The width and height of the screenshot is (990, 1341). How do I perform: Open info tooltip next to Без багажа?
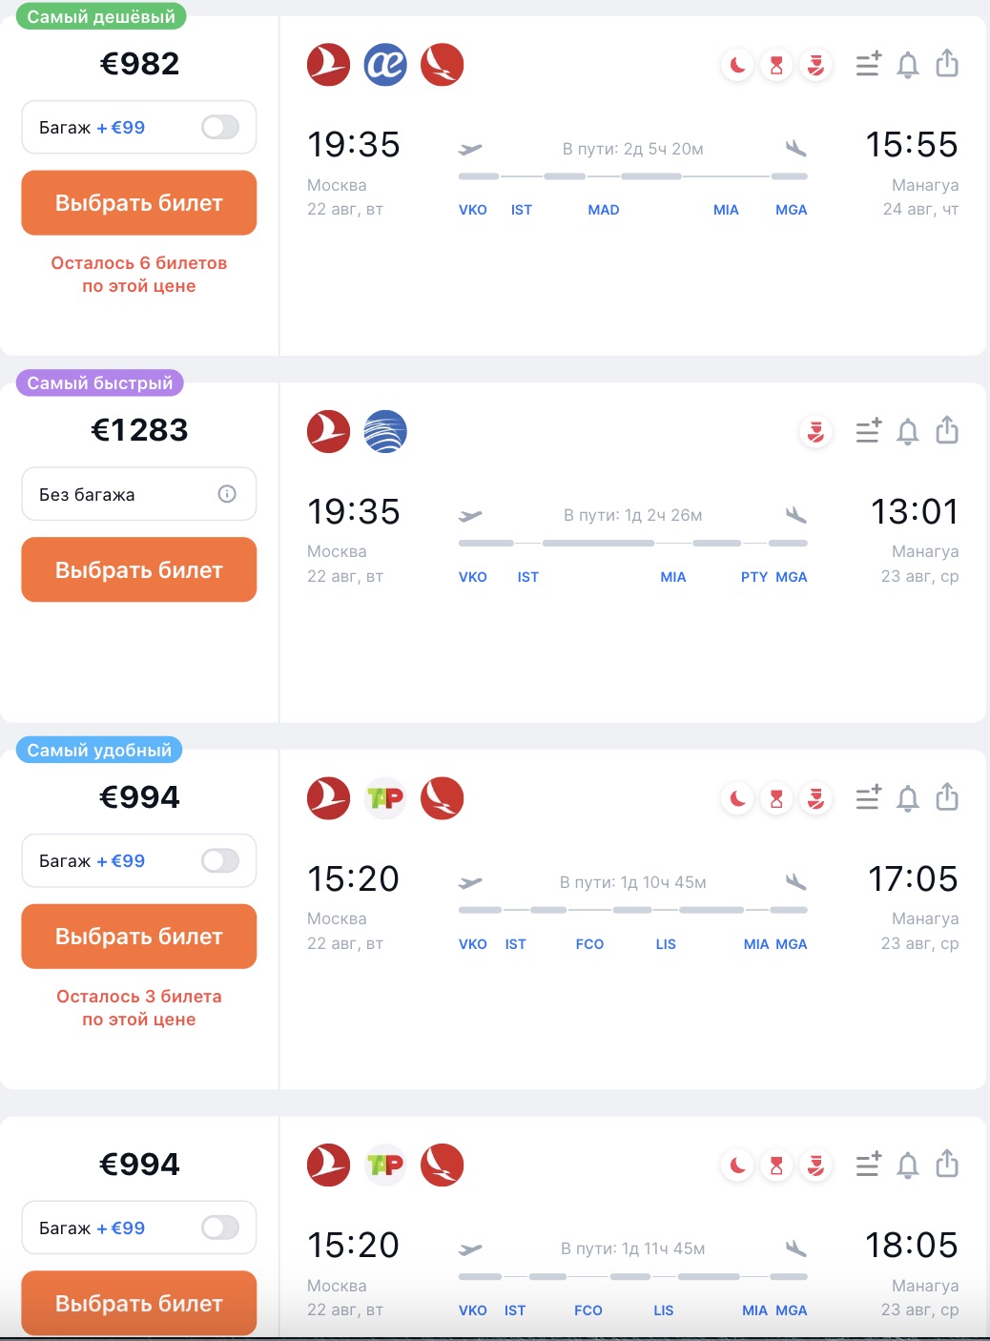[x=226, y=494]
